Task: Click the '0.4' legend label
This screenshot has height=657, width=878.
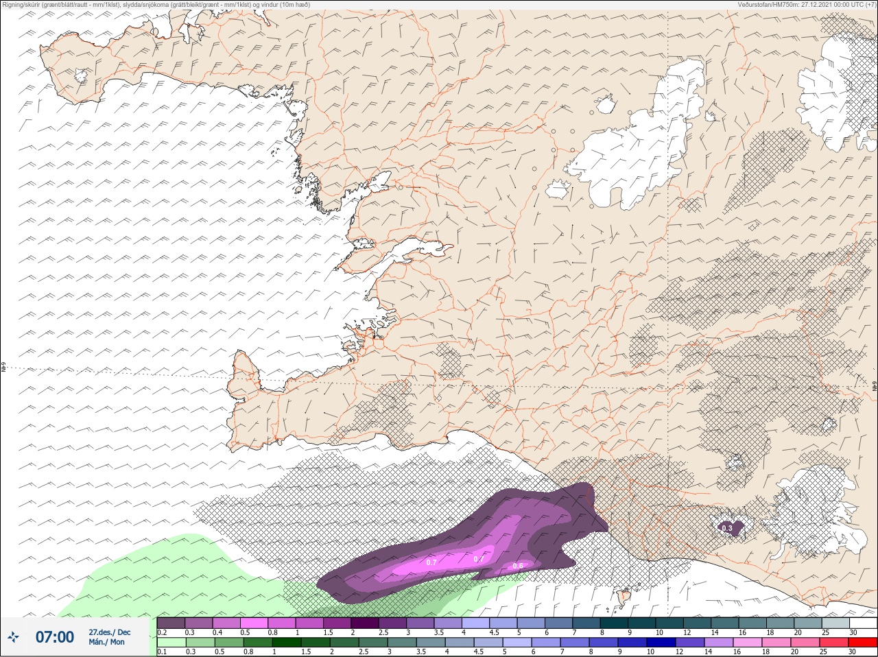Action: (217, 632)
